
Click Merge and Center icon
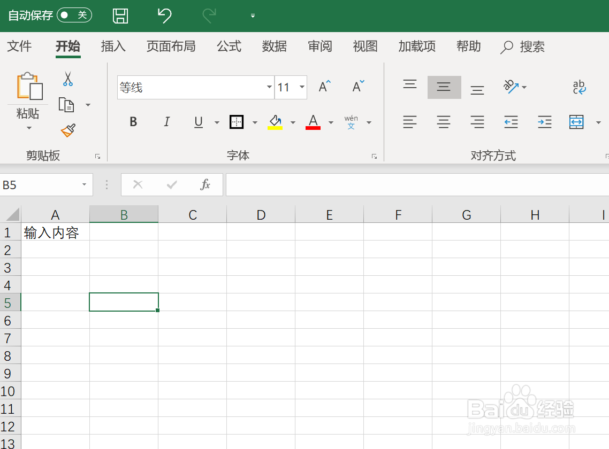tap(576, 122)
